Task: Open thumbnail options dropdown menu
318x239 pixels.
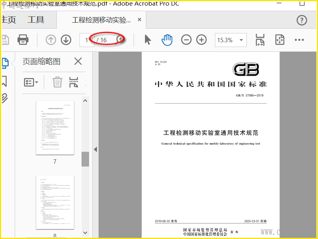Action: [x=31, y=82]
